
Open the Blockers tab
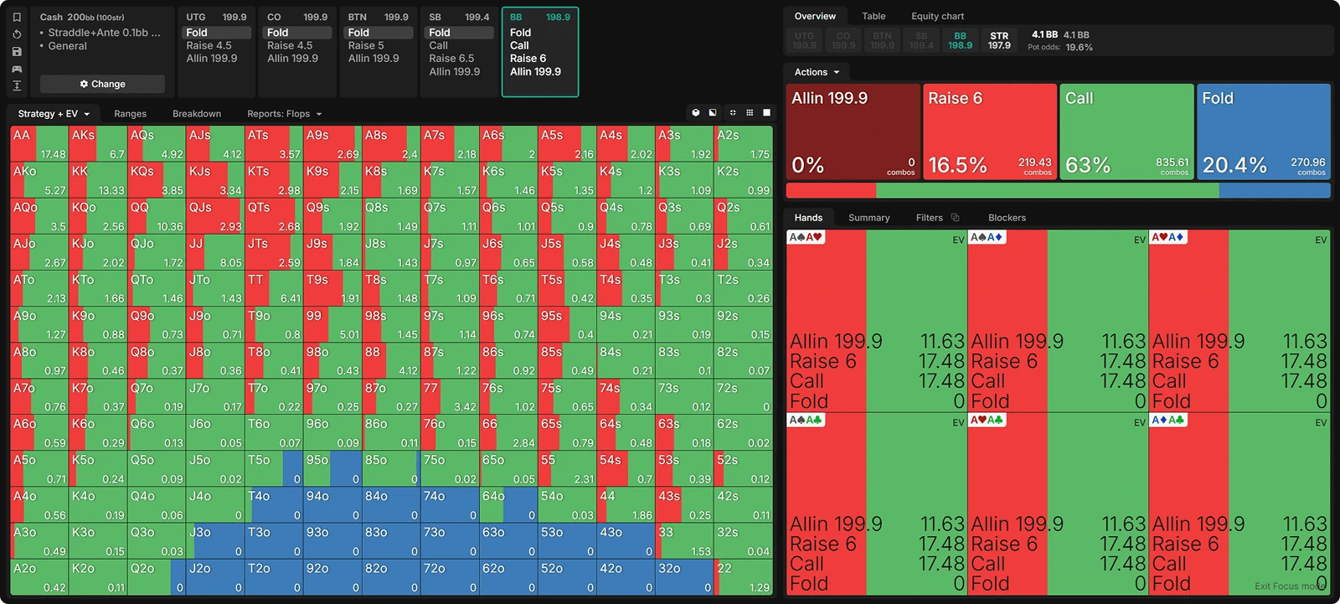point(1007,218)
